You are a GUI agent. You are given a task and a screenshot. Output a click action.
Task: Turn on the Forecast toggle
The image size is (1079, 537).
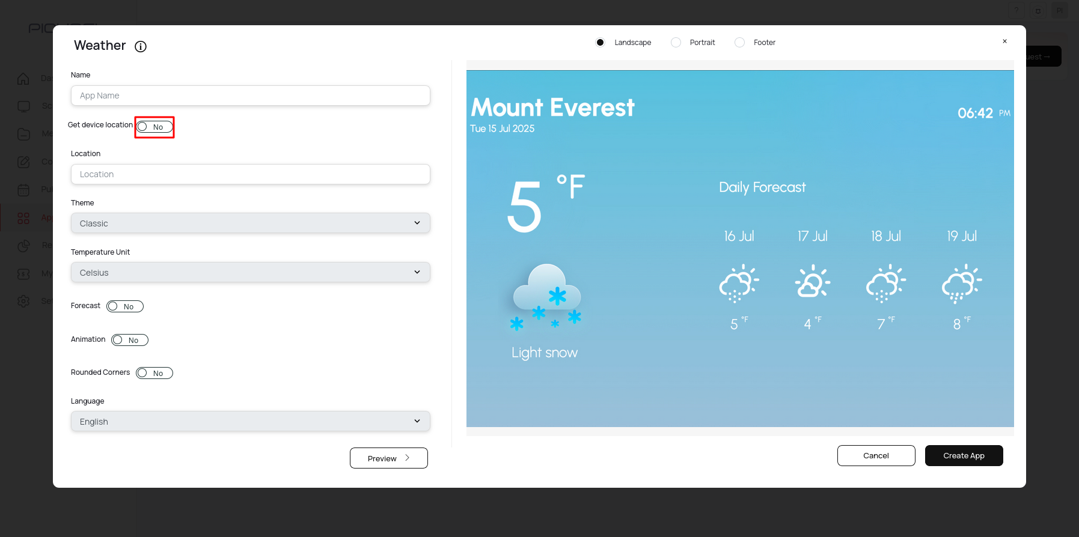[x=125, y=306]
